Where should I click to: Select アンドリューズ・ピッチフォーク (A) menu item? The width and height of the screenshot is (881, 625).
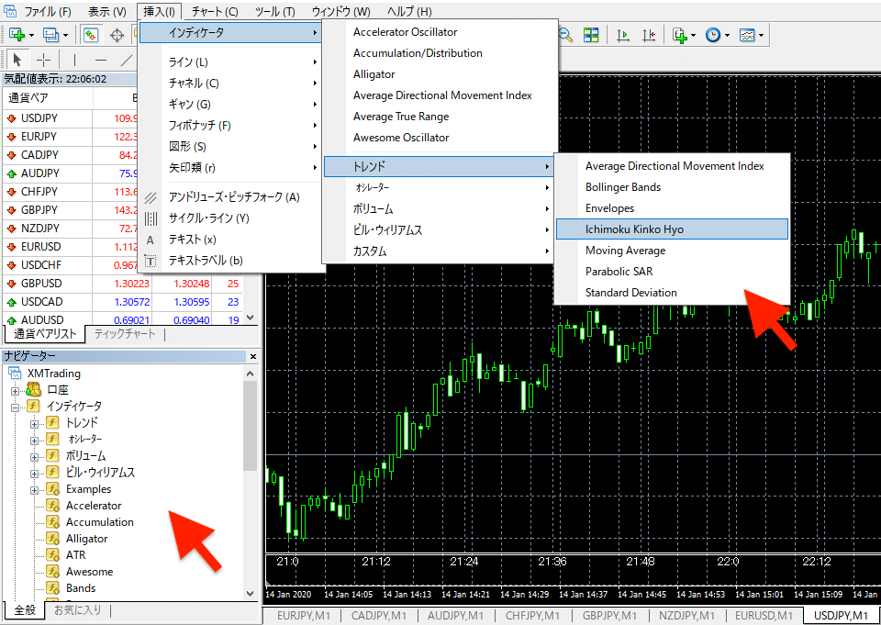[231, 197]
